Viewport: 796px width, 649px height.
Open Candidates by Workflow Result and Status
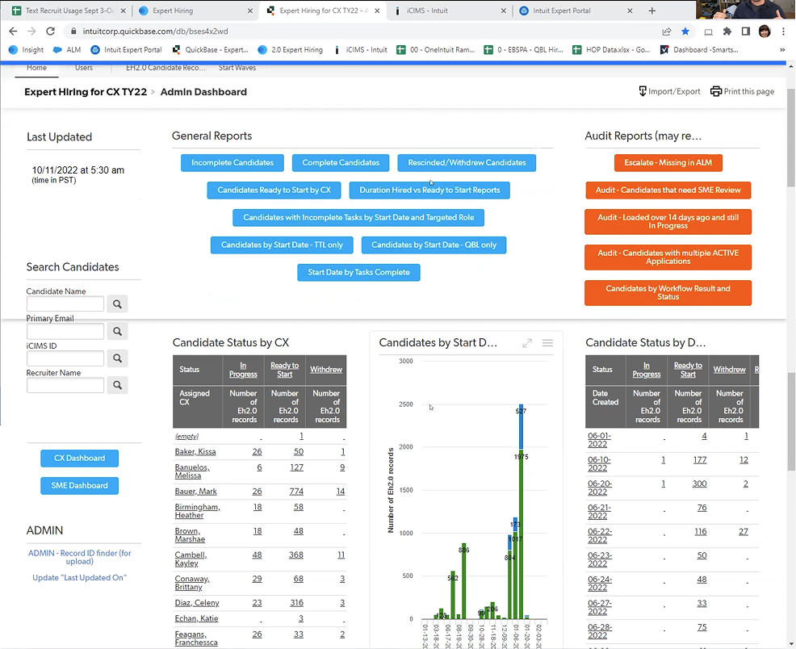[668, 293]
